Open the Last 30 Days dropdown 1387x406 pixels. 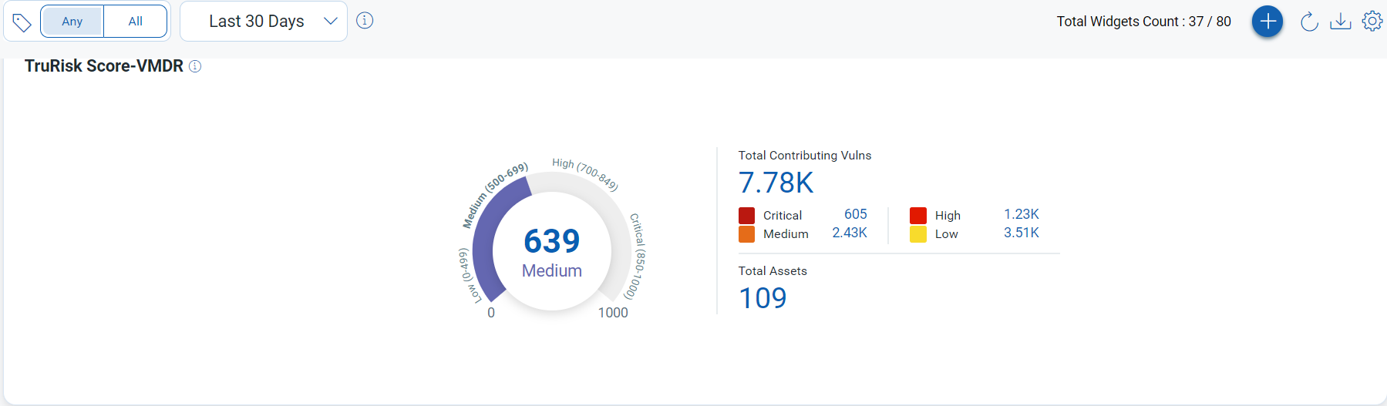coord(256,22)
